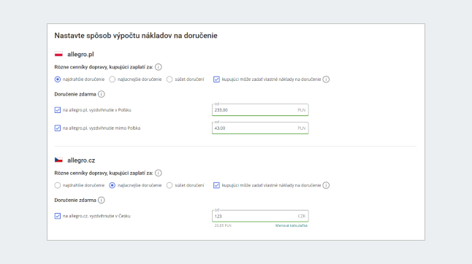Click info icon beside allegro.pl Doručenie zdarma

(102, 94)
